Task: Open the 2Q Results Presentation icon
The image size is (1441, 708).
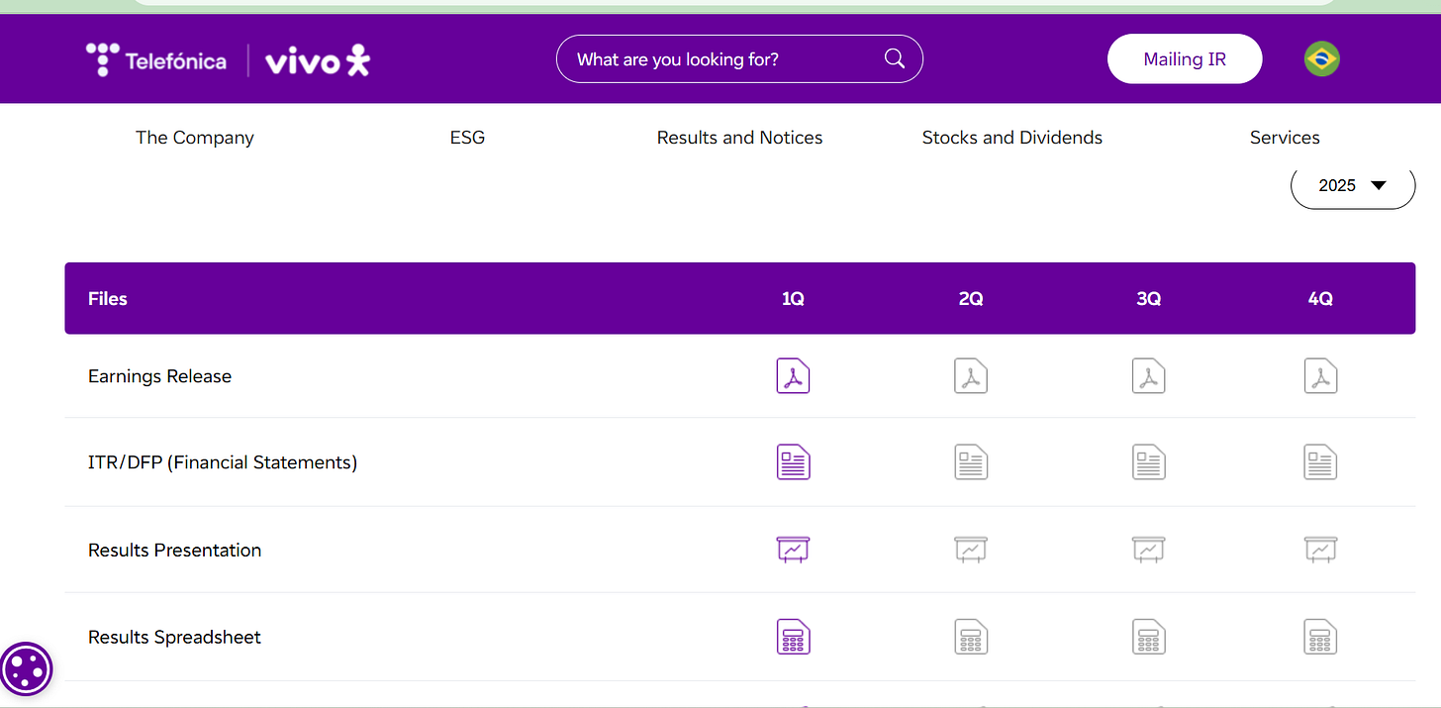Action: (971, 549)
